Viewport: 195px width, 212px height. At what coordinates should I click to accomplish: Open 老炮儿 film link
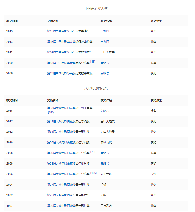(x=105, y=111)
